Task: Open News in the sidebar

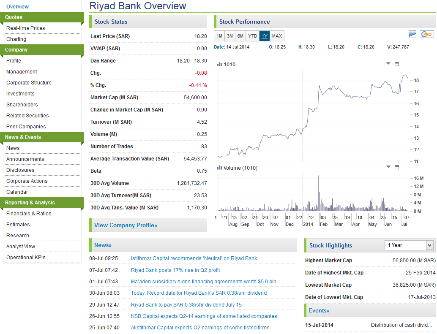Action: (13, 148)
